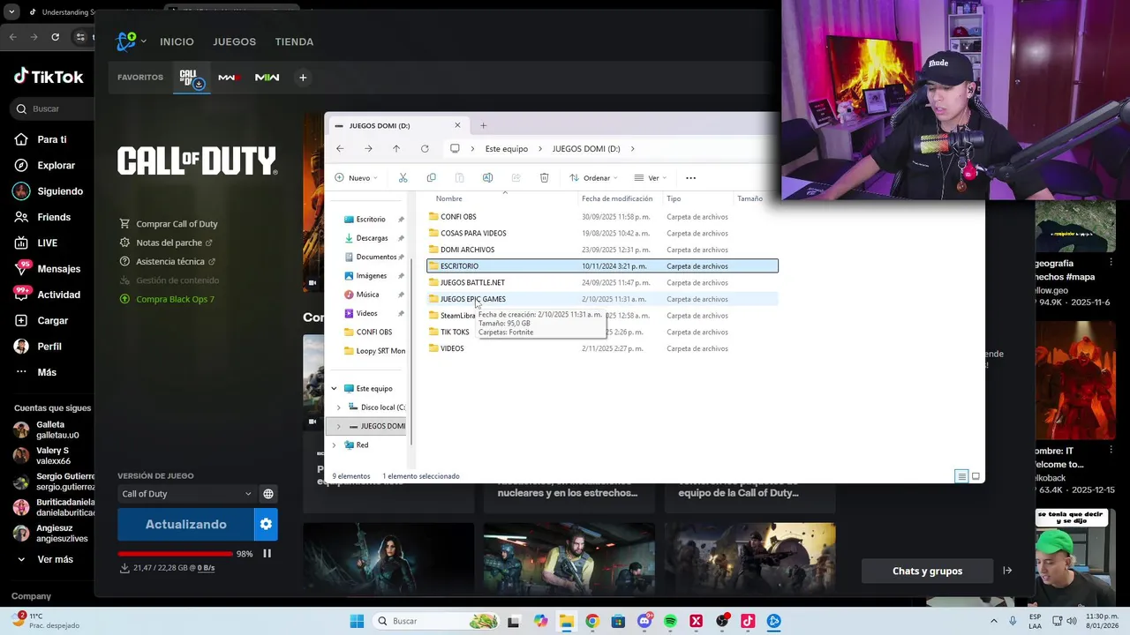
Task: Select the COSAS PARA VIDEOS folder
Action: [x=602, y=234]
